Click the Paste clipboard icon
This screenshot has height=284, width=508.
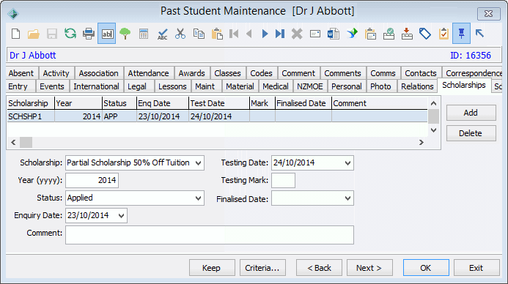pos(217,34)
